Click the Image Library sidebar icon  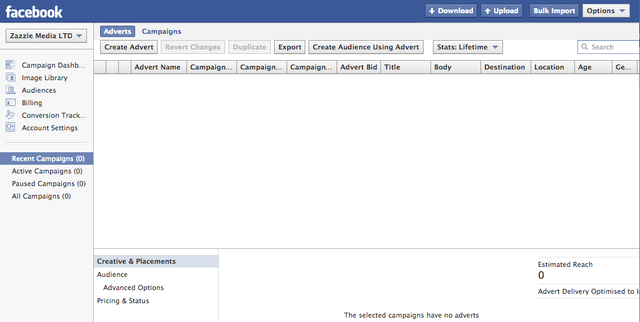pyautogui.click(x=10, y=78)
